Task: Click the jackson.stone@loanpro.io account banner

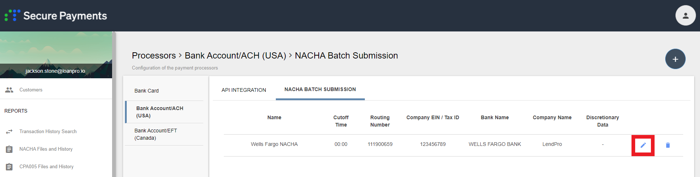Action: [x=55, y=71]
